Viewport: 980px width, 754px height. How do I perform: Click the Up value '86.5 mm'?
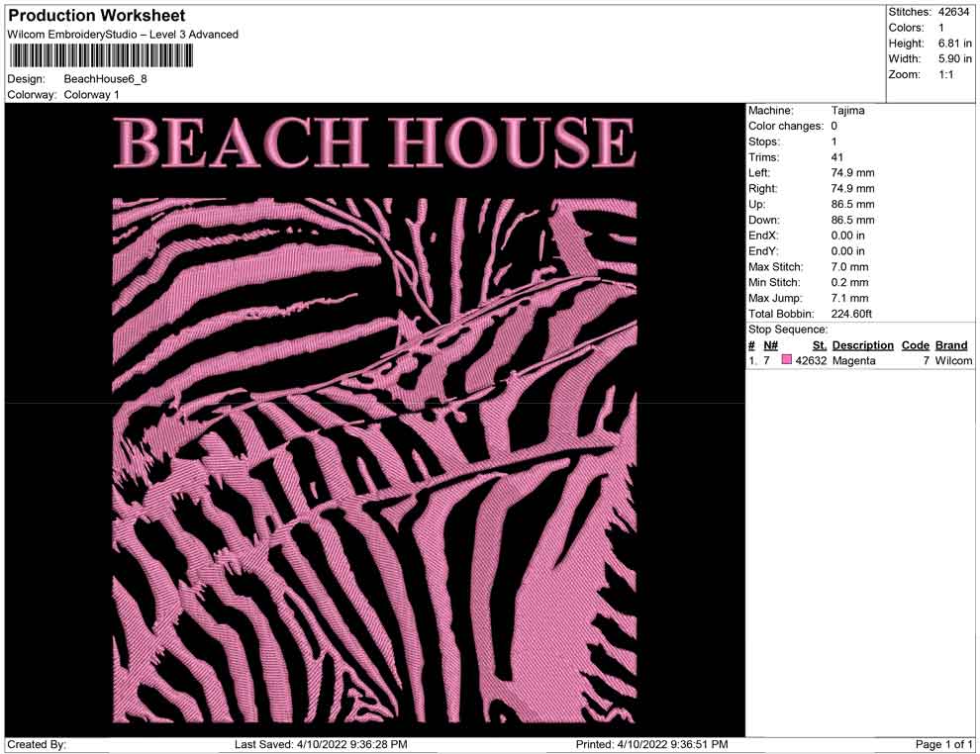(852, 204)
